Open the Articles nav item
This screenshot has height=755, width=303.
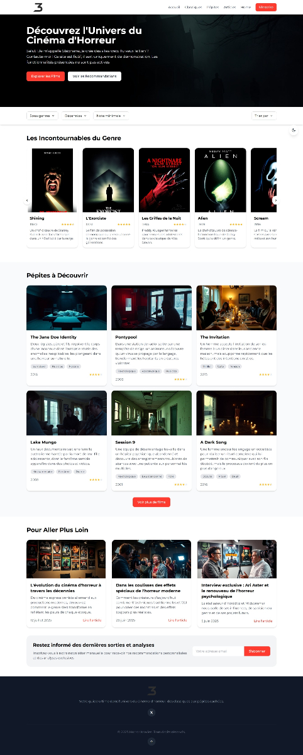(230, 7)
